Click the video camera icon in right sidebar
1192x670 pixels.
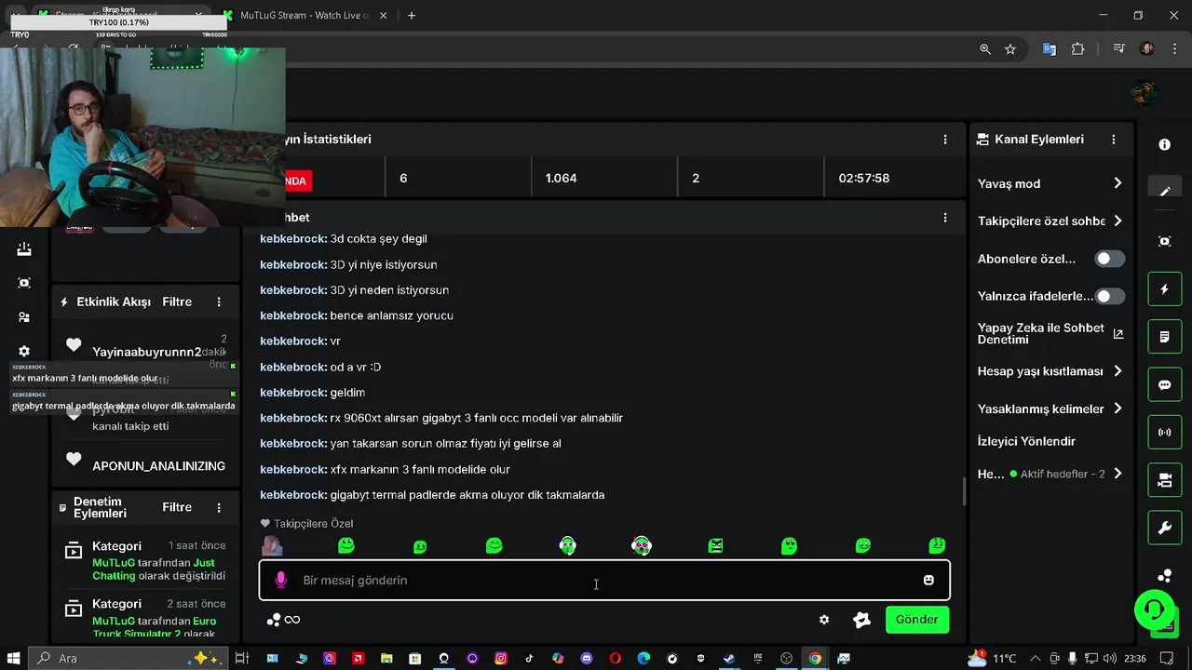click(x=1164, y=480)
